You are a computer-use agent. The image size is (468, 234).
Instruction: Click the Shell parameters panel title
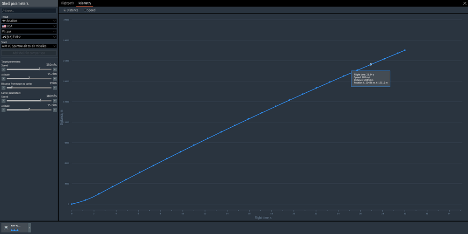click(15, 4)
